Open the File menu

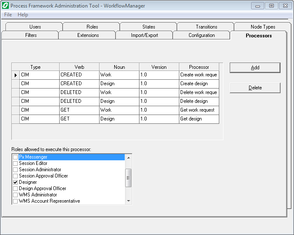point(8,15)
